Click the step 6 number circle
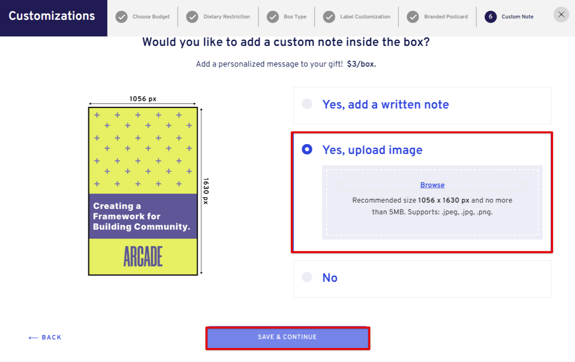Screen dimensions: 575x362 pyautogui.click(x=491, y=17)
